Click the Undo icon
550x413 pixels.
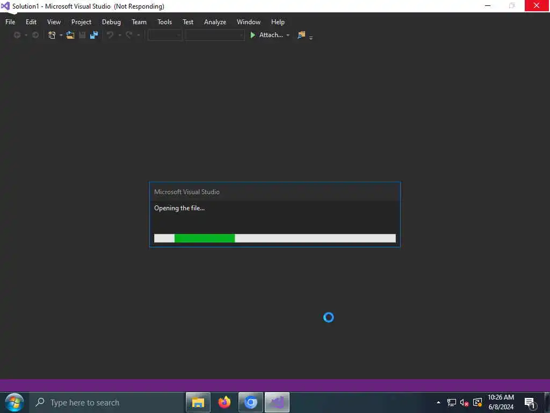click(x=110, y=35)
